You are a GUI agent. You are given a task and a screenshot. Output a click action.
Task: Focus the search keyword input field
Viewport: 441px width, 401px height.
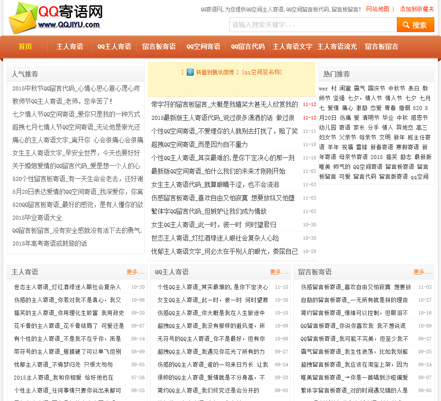click(313, 25)
